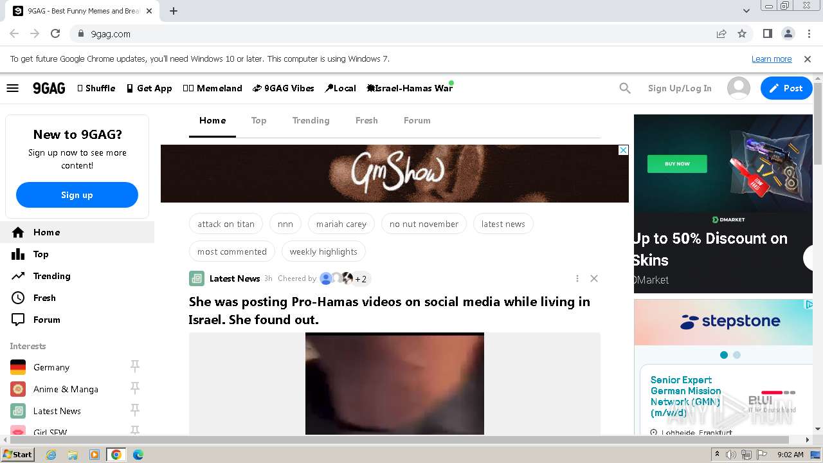
Task: Switch to the Top feed tab
Action: [258, 120]
